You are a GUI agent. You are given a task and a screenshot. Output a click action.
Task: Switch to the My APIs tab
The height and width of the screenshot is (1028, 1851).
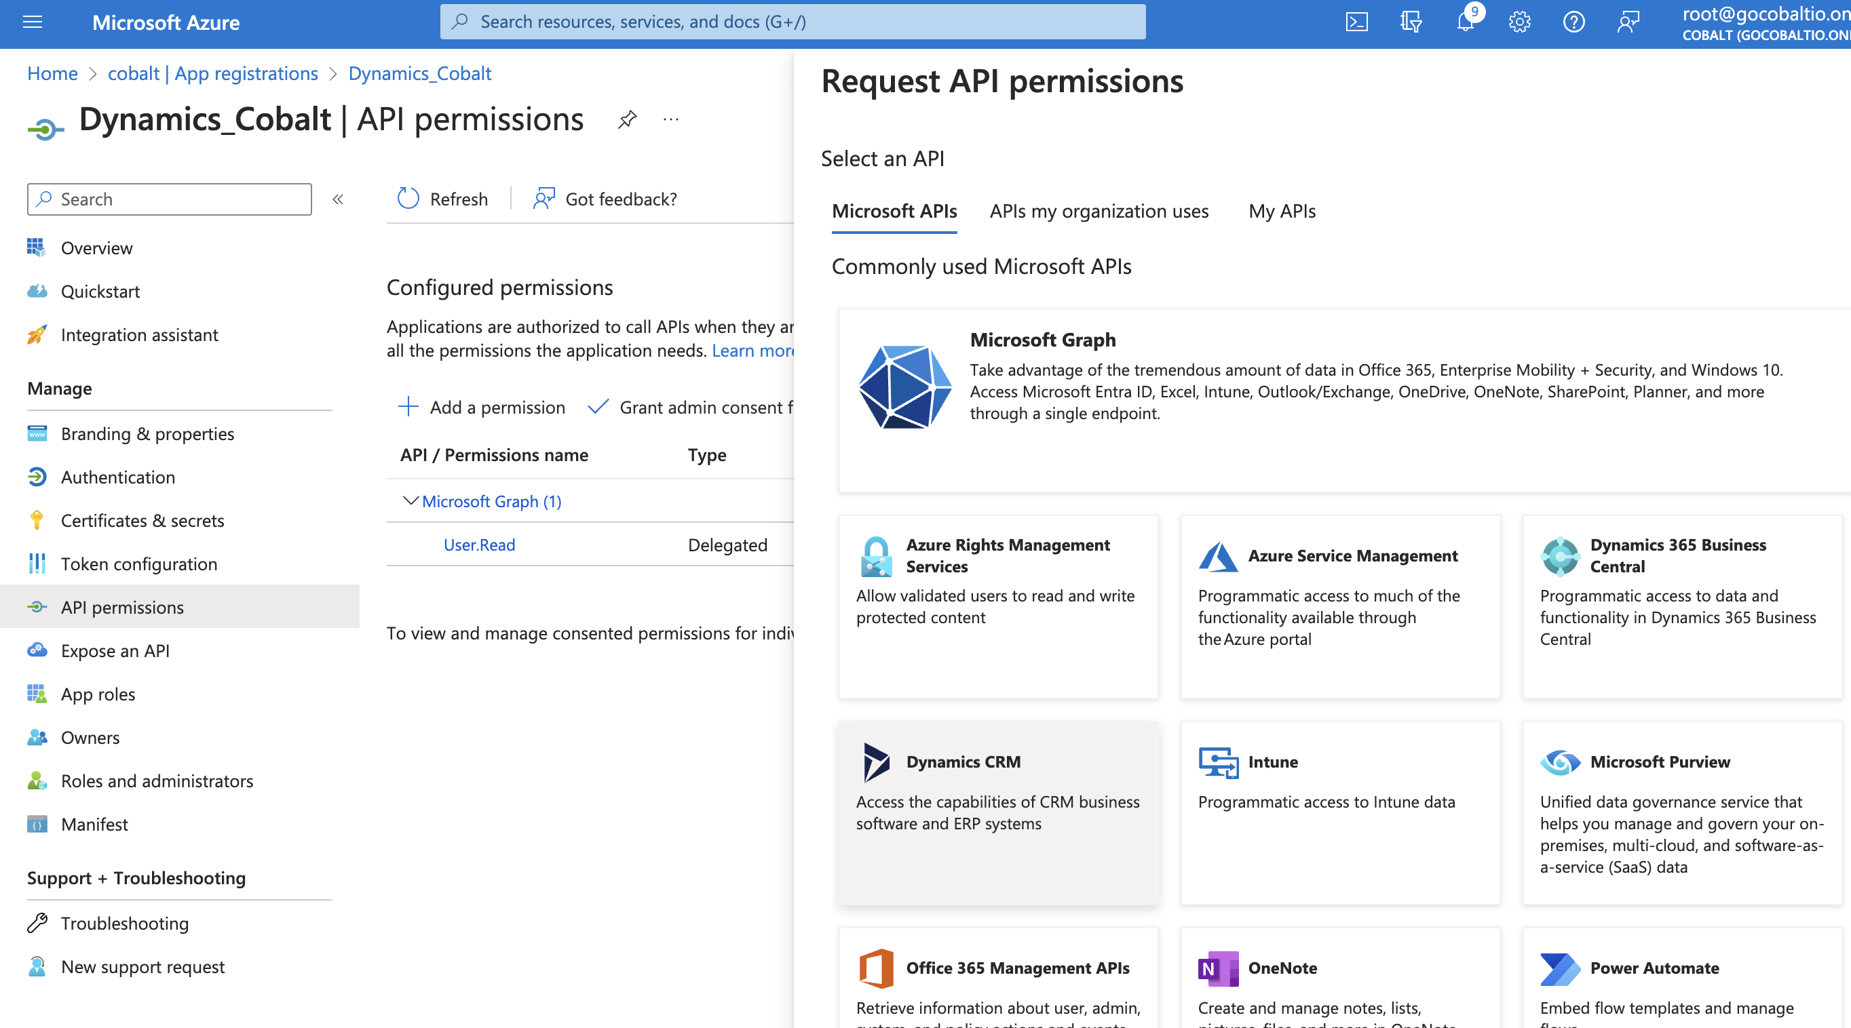tap(1281, 211)
